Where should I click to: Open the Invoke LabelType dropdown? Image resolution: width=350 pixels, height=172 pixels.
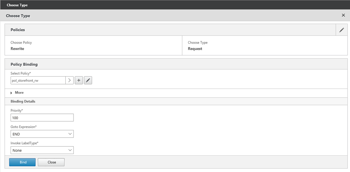coord(42,150)
